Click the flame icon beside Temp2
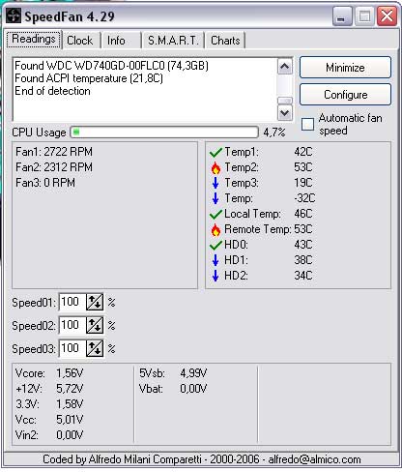Screen dimensions: 402x472 [x=215, y=167]
